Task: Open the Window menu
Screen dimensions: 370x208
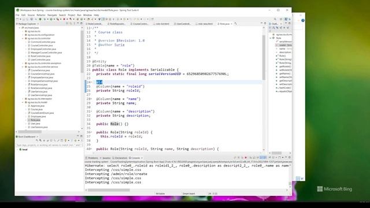Action: pos(87,15)
